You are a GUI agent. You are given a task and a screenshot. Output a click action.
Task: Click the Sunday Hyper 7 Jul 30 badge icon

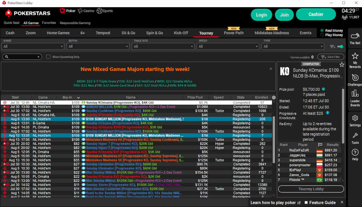(x=84, y=144)
